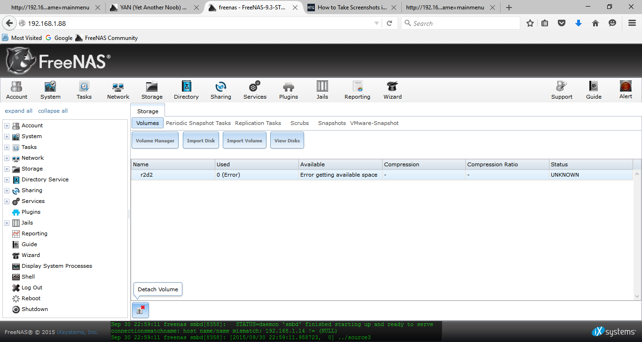Expand the System tree node

7,136
